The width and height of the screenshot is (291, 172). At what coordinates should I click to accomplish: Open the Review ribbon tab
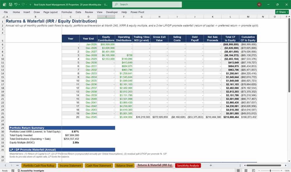pos(89,12)
